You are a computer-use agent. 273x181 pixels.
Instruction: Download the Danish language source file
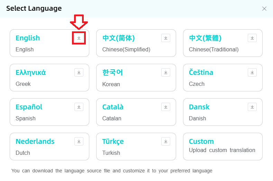point(252,107)
